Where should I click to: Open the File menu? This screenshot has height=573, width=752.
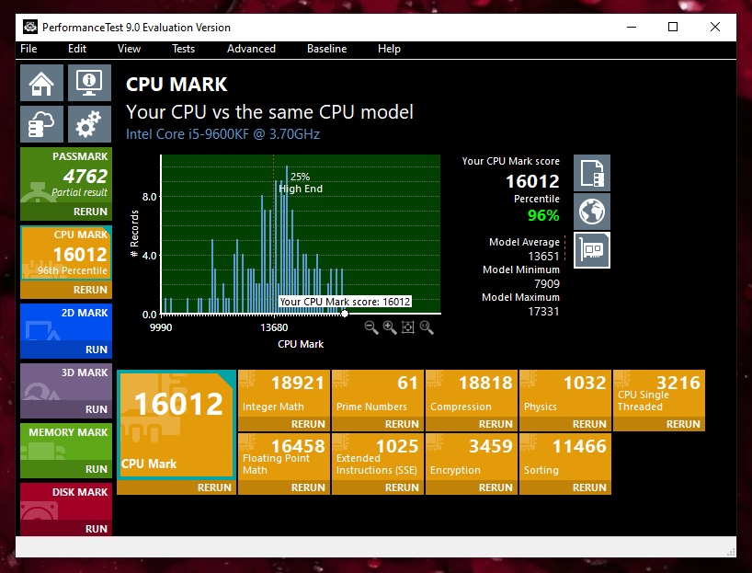pyautogui.click(x=28, y=49)
